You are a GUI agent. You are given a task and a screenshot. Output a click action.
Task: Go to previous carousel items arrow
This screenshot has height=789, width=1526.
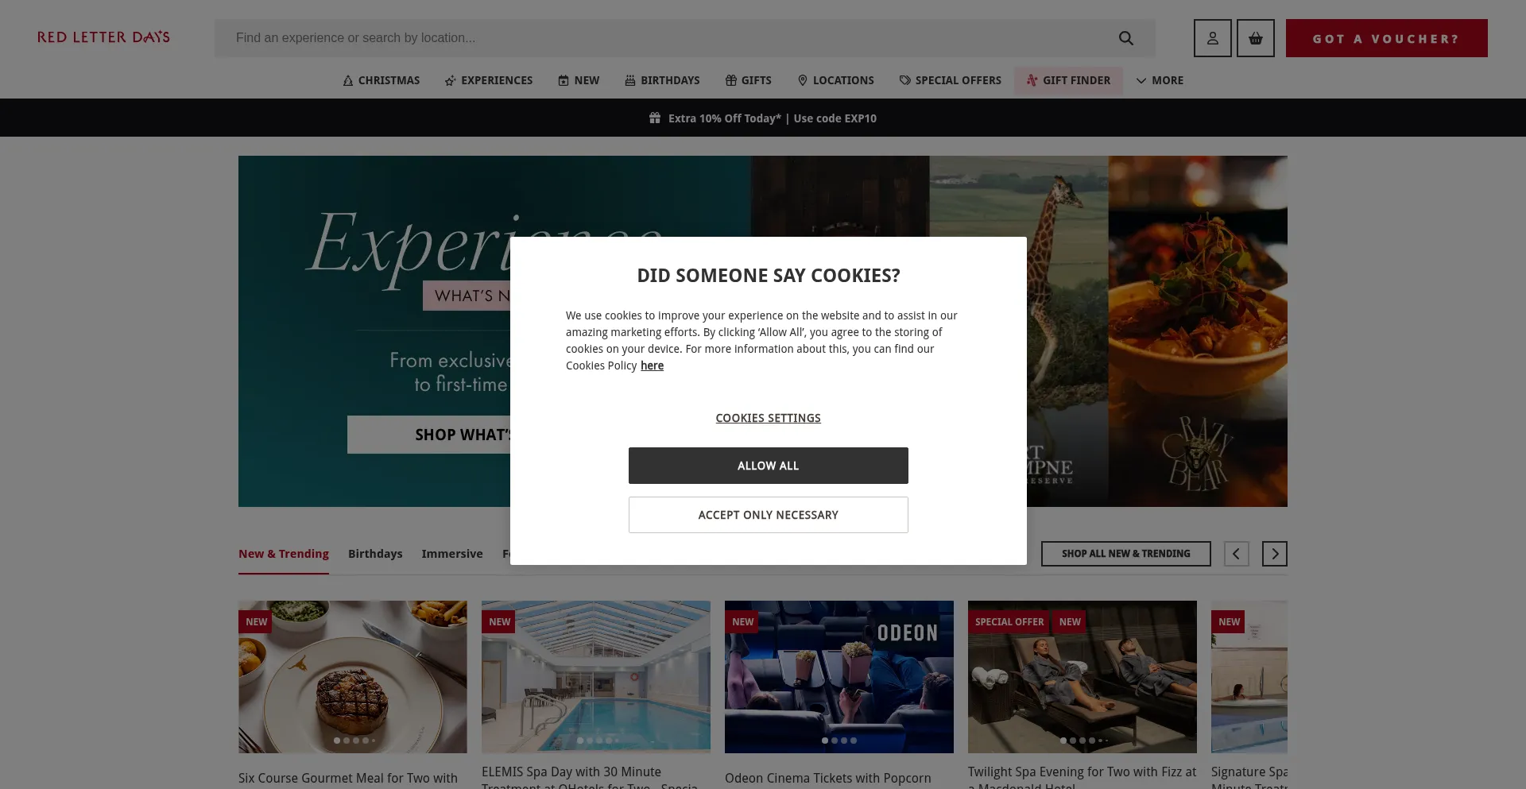1236,554
